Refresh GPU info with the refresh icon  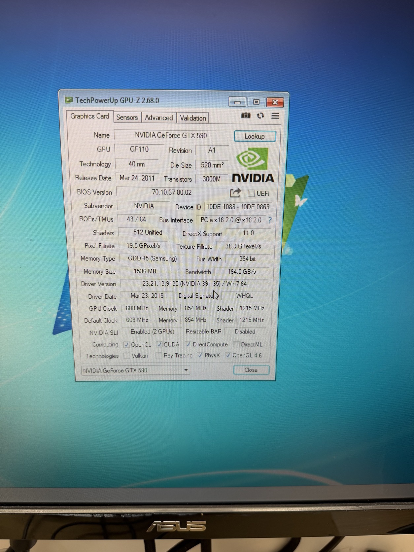(260, 116)
